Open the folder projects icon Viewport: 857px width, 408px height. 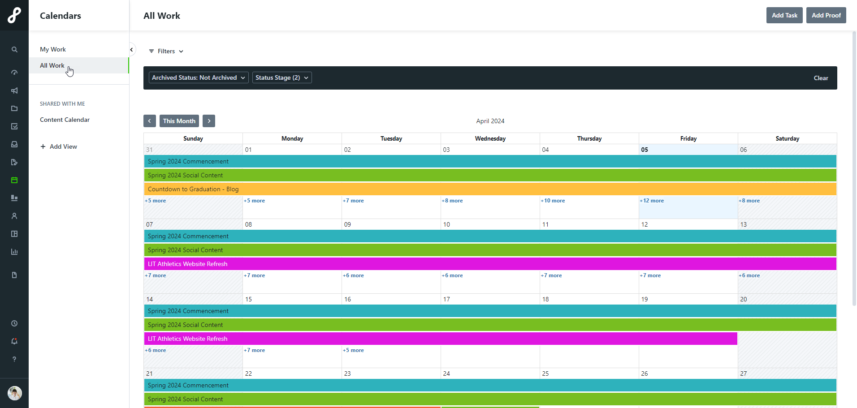tap(14, 108)
